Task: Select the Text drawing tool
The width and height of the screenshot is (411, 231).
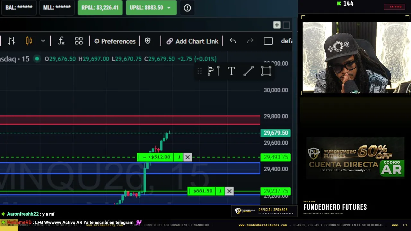Action: click(231, 71)
